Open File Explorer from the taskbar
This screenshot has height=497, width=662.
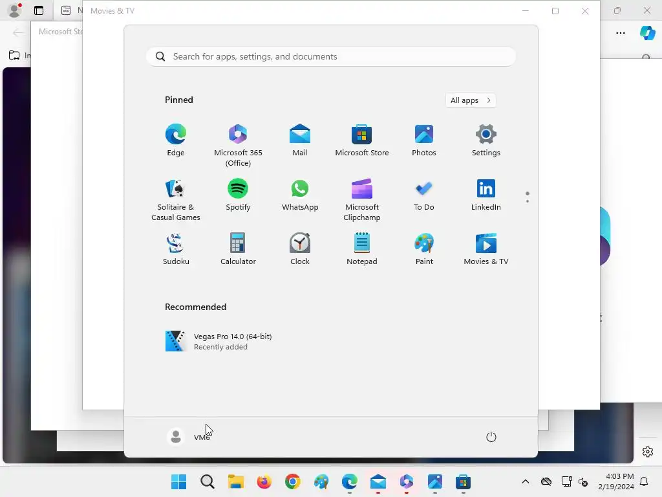tap(235, 481)
